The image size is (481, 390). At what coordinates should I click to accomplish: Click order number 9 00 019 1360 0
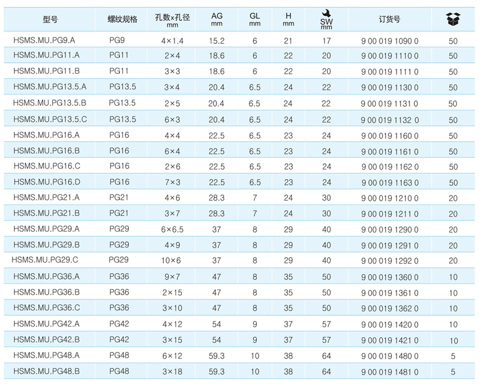click(390, 277)
